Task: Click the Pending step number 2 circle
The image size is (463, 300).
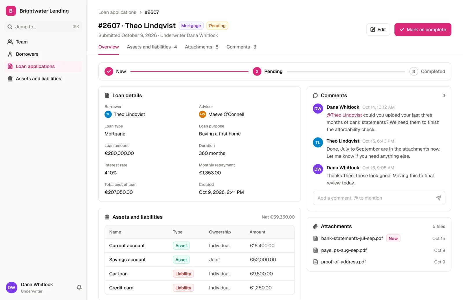Action: pos(257,71)
